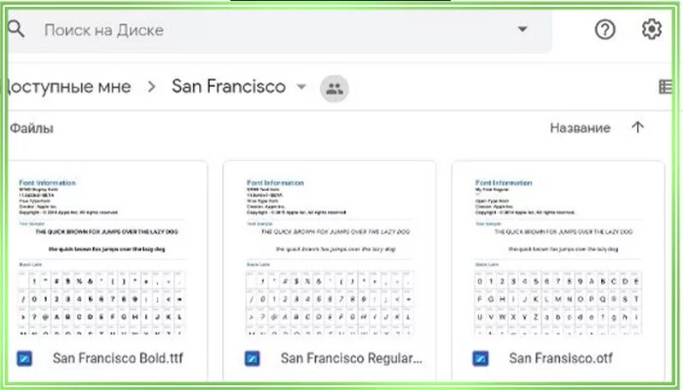Reverse sort direction with the arrow
This screenshot has width=683, height=390.
638,127
